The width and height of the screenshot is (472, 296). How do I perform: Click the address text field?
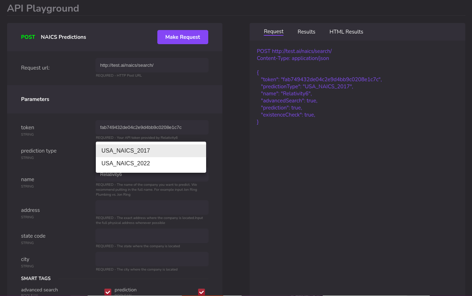(x=152, y=207)
